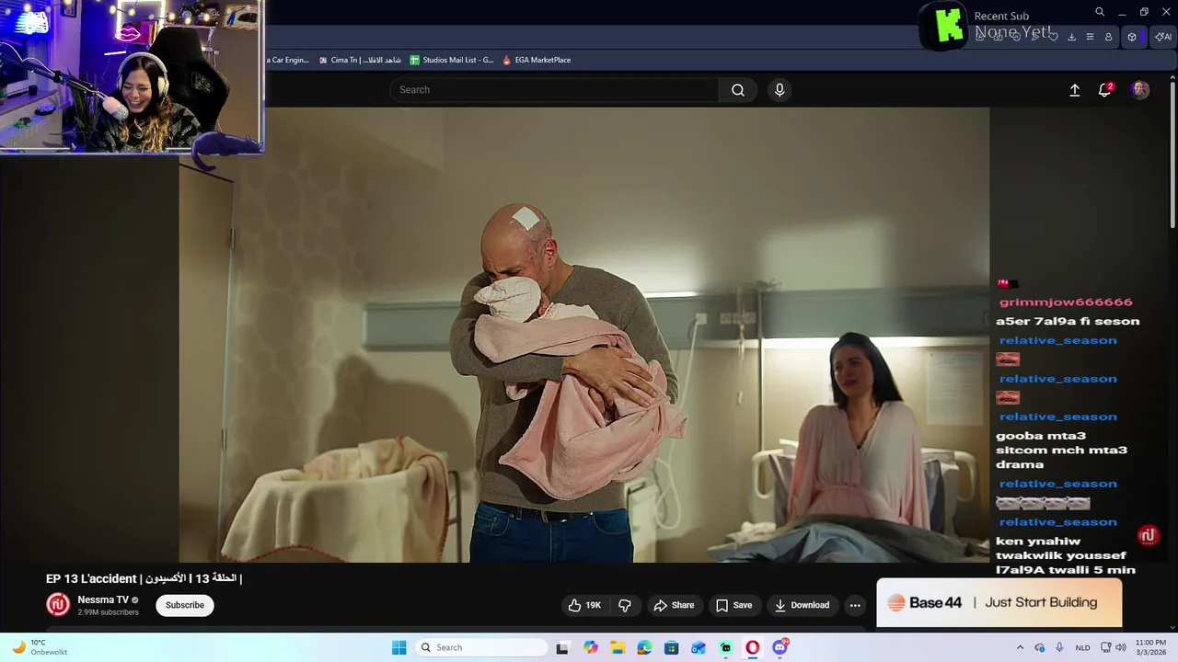Screen dimensions: 1178x662
Task: Download the video from YouTube
Action: click(x=802, y=605)
